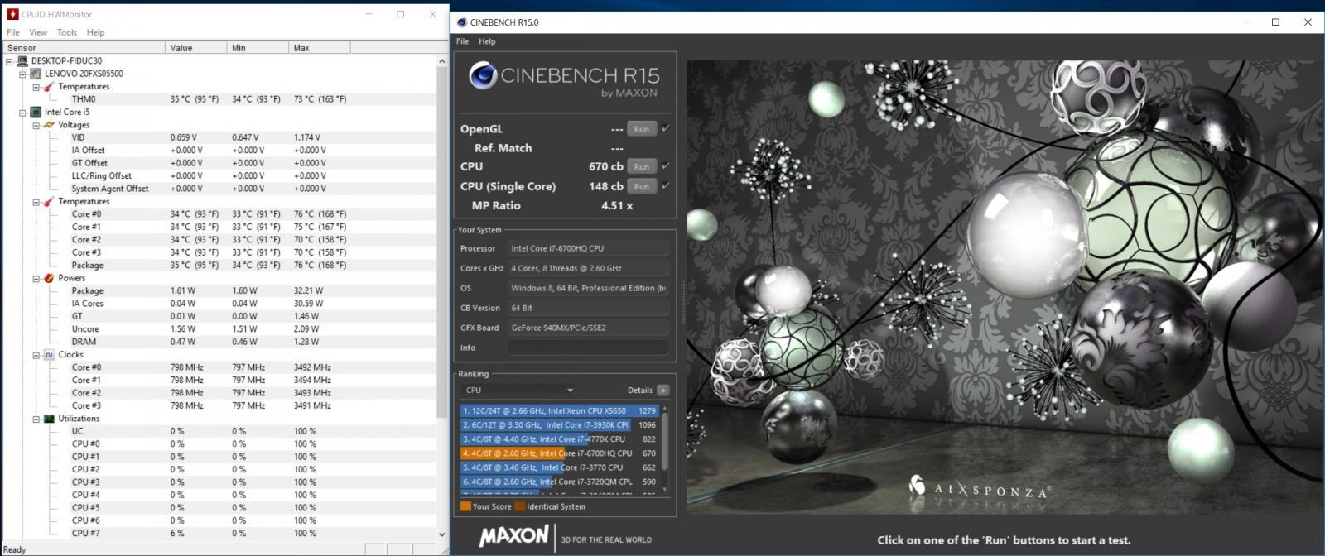Select the IA Cores power row
This screenshot has height=556, width=1325.
point(219,304)
